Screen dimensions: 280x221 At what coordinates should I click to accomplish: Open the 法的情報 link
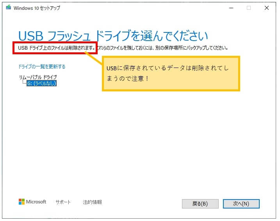click(x=92, y=202)
